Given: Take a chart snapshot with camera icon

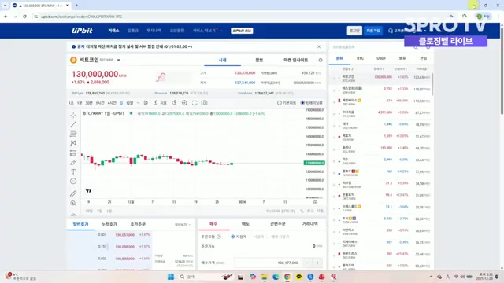Looking at the screenshot, I should (x=205, y=103).
